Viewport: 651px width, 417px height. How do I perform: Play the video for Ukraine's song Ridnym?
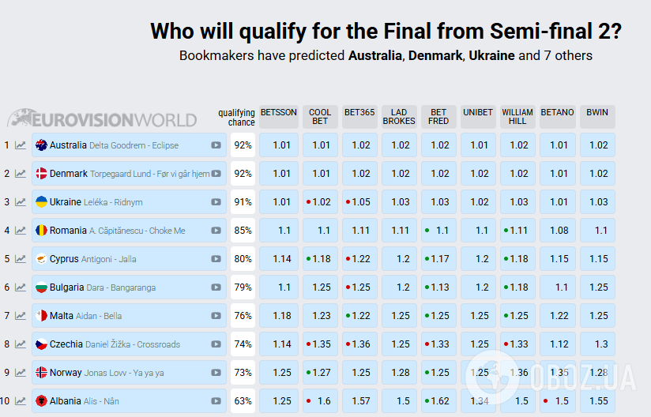[x=216, y=202]
